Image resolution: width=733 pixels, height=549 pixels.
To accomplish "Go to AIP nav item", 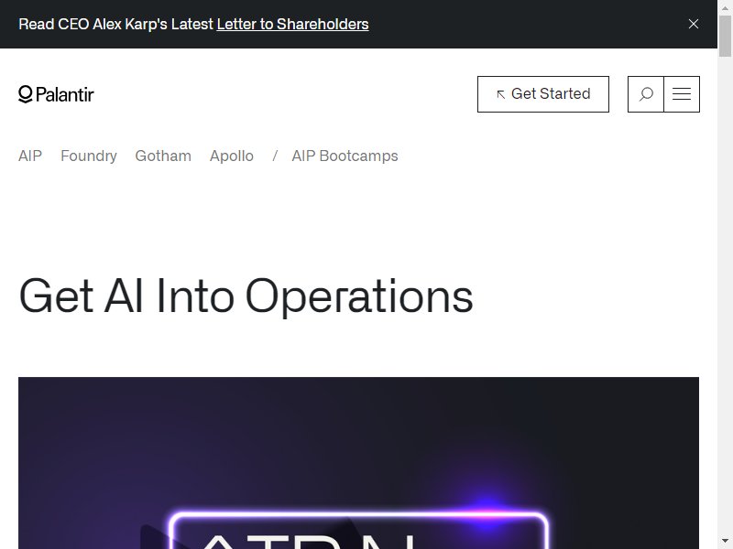I will point(30,156).
